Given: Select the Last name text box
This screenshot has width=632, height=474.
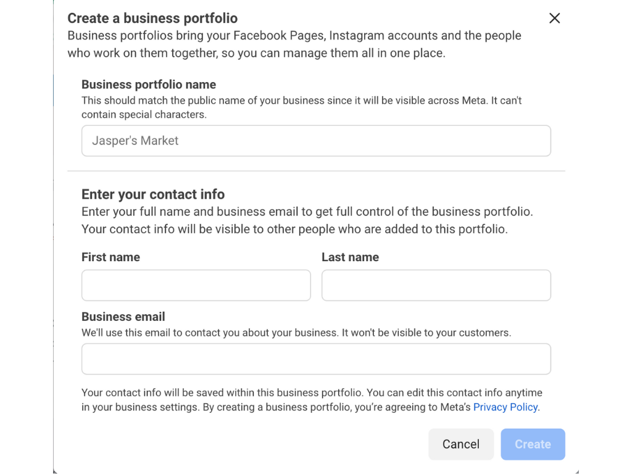Looking at the screenshot, I should pyautogui.click(x=436, y=285).
